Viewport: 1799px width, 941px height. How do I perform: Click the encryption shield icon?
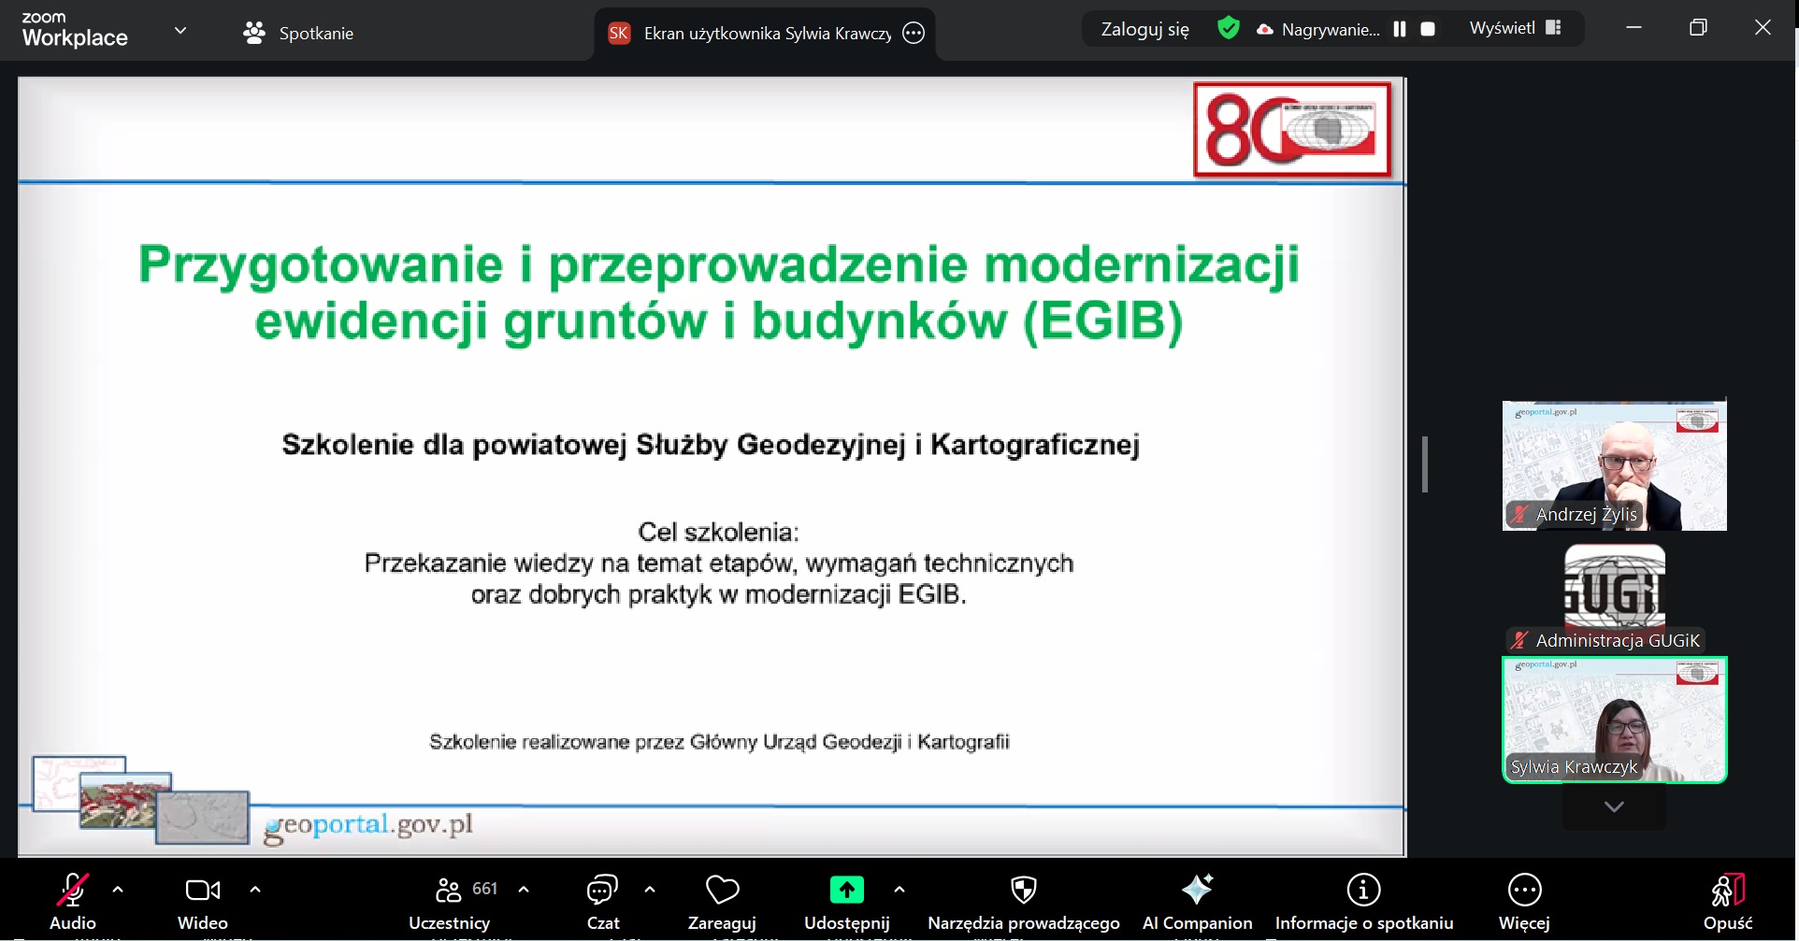(x=1229, y=28)
